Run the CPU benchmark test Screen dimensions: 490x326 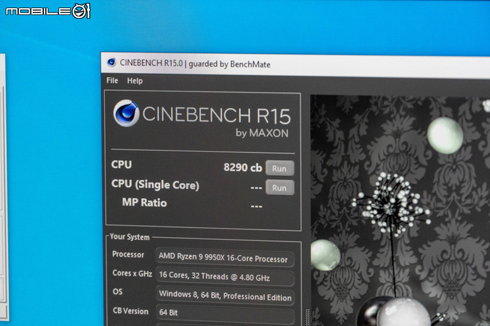coord(280,168)
